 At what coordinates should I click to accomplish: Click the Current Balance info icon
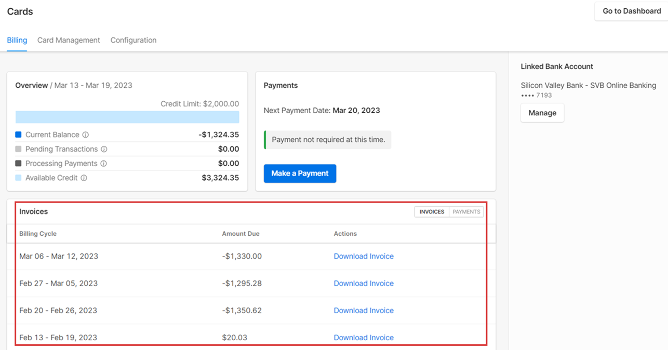point(86,135)
